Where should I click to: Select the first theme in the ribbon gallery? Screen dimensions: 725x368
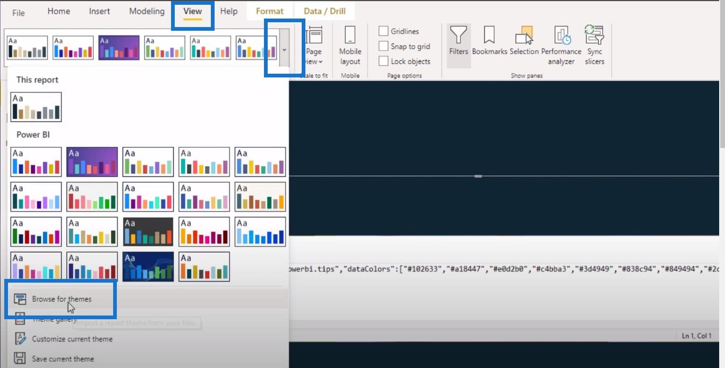pyautogui.click(x=28, y=48)
